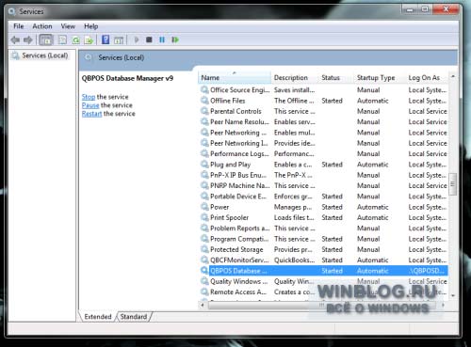The height and width of the screenshot is (347, 471).
Task: Select the Office Source Engine service row
Action: (323, 90)
